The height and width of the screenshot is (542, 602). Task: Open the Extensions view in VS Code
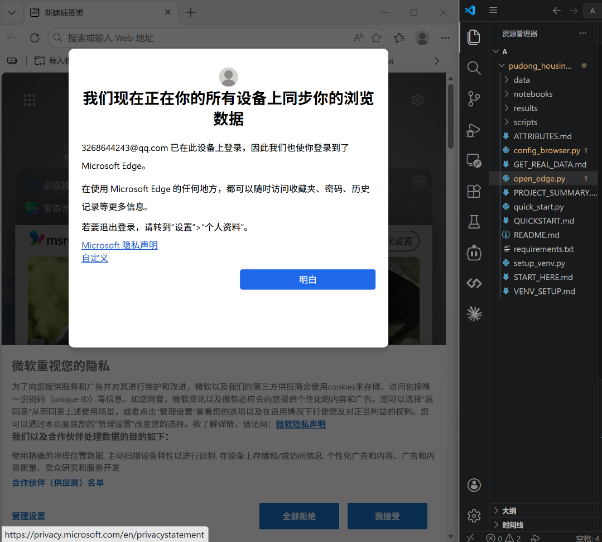474,191
